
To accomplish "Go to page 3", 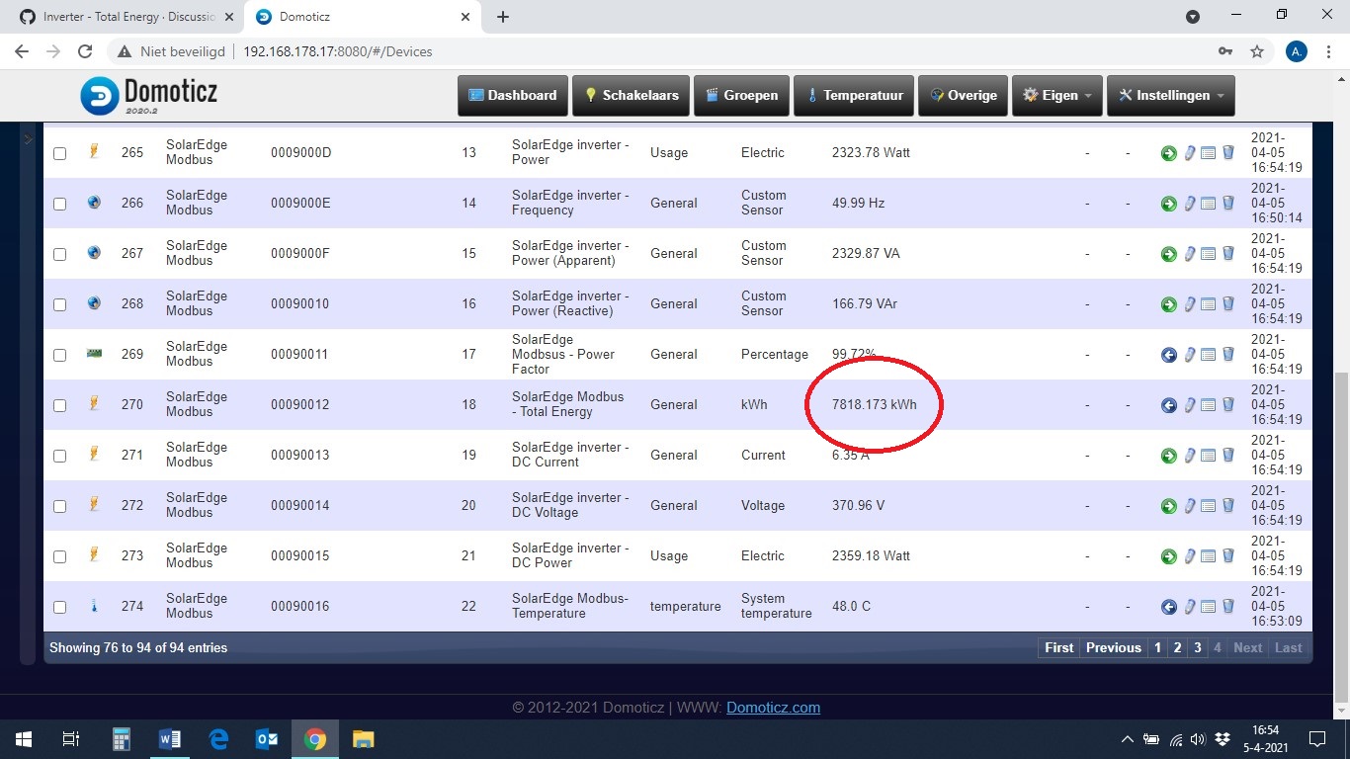I will tap(1197, 647).
